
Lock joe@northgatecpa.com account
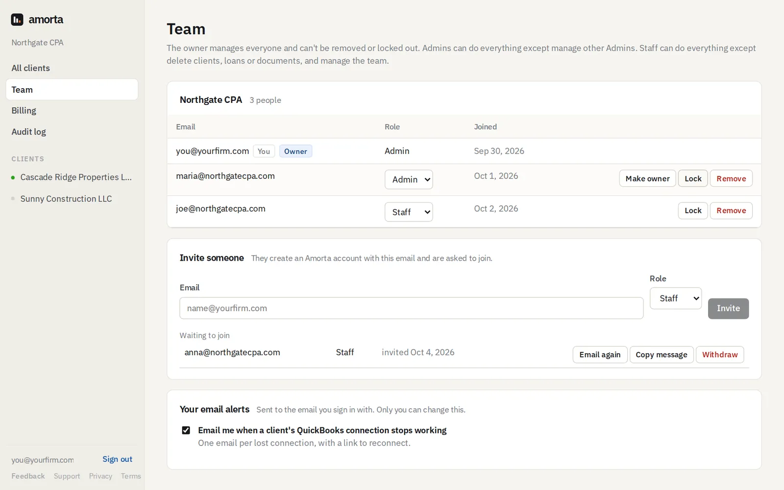693,211
